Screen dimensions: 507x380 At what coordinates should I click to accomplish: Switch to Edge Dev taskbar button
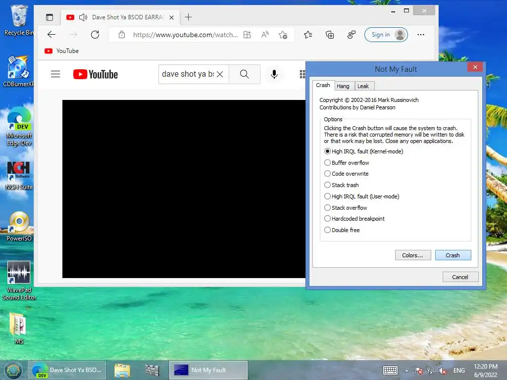click(67, 370)
